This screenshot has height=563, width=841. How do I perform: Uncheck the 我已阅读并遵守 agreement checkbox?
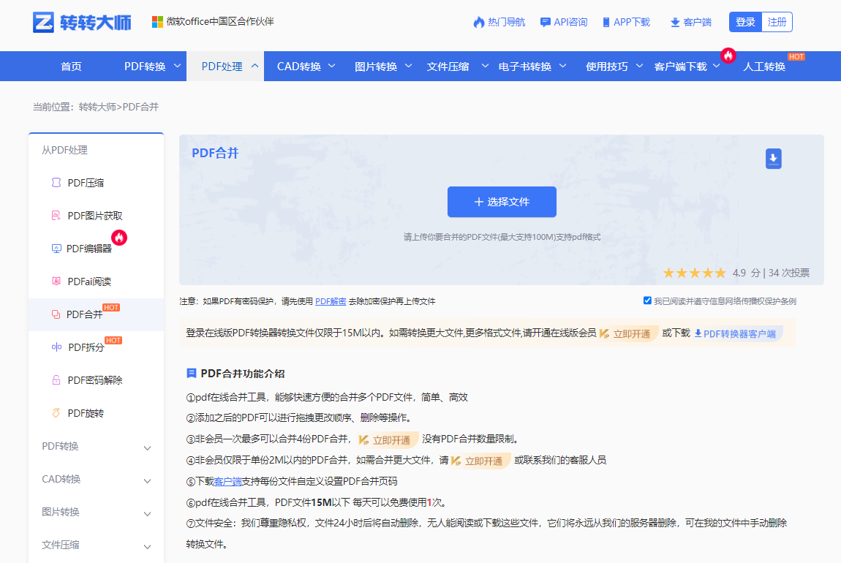click(x=646, y=301)
